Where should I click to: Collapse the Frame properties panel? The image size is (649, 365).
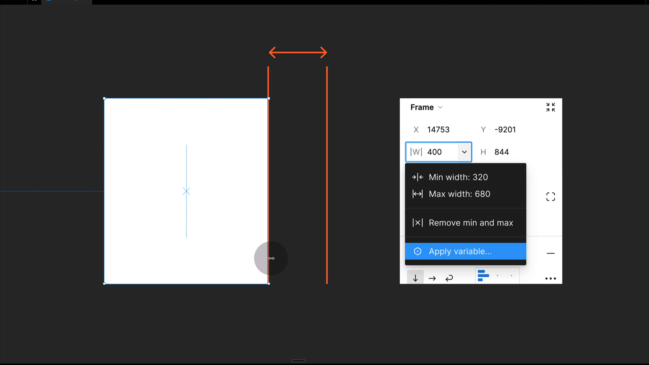pos(550,107)
